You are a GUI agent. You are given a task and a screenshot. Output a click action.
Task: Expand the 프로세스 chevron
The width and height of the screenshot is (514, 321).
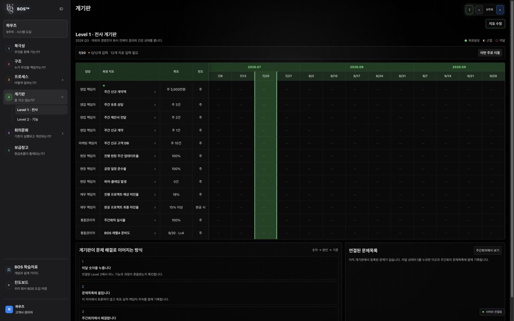[x=62, y=80]
